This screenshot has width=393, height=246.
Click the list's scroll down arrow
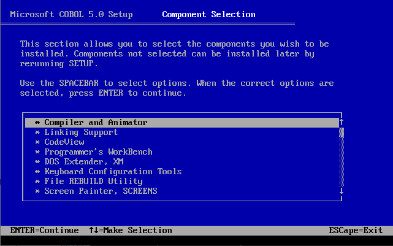(341, 191)
